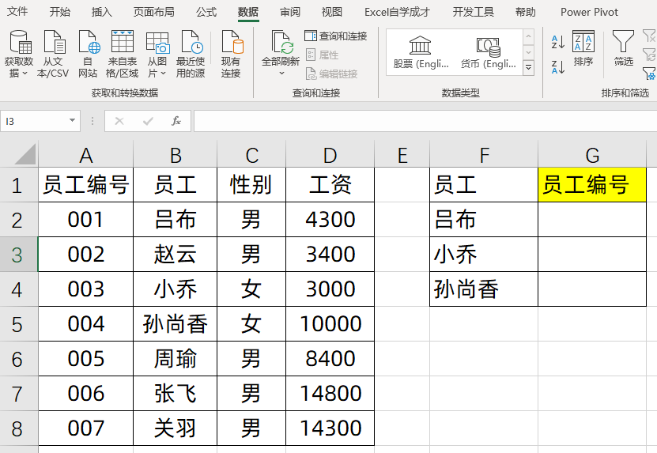Open the 获取数据 (Get Data) icon

tap(19, 54)
